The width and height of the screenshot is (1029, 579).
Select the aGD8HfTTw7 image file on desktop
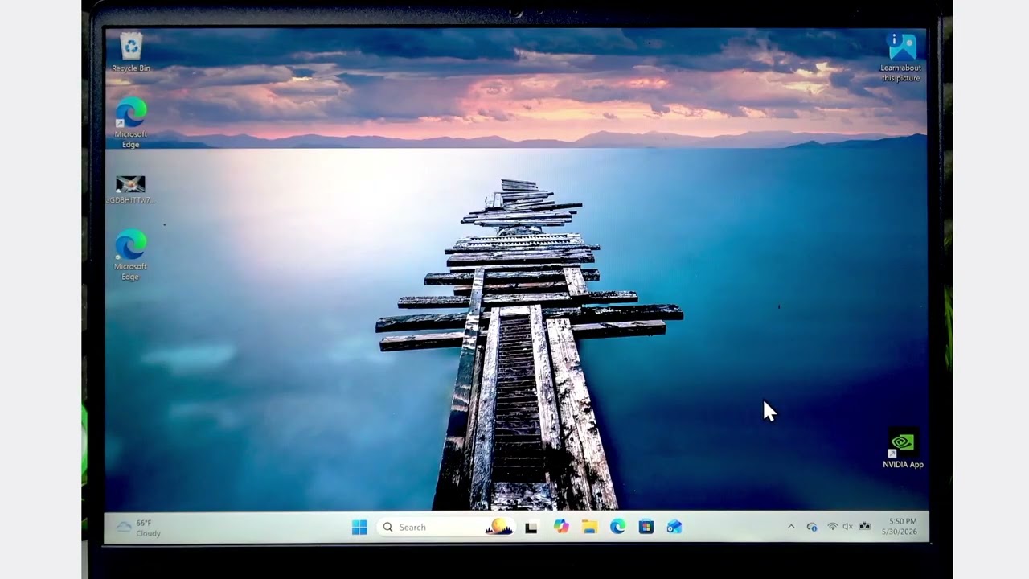130,190
